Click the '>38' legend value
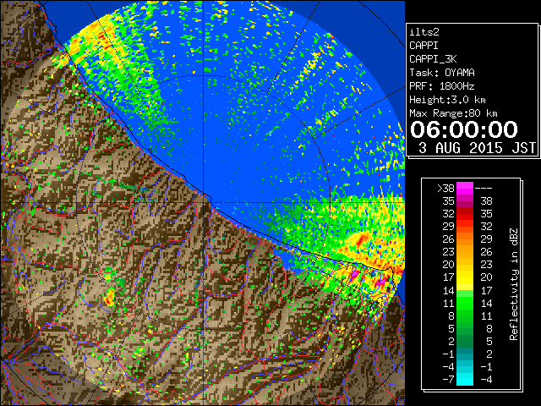Screen dimensions: 541x406 (x=445, y=189)
